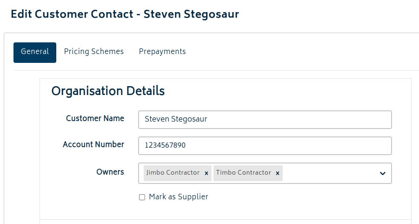The image size is (419, 224).
Task: Select the Jimbo Contractor owner tag
Action: tap(173, 173)
